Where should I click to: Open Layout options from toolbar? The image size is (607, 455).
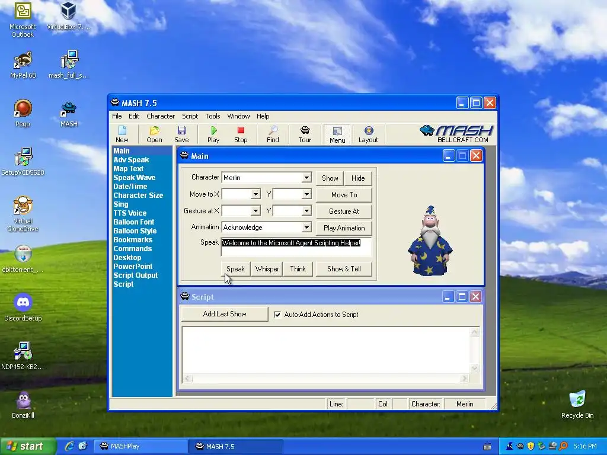click(368, 134)
